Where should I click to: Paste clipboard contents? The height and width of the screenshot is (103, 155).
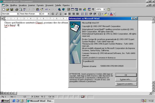(x=38, y=9)
